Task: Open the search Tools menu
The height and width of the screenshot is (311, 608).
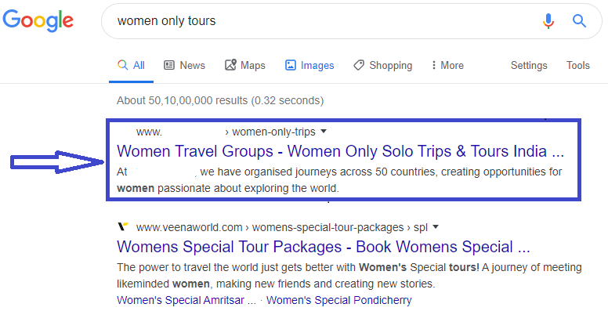Action: pos(577,65)
